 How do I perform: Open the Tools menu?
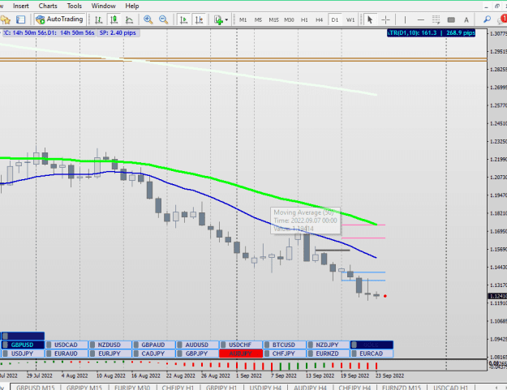(75, 6)
